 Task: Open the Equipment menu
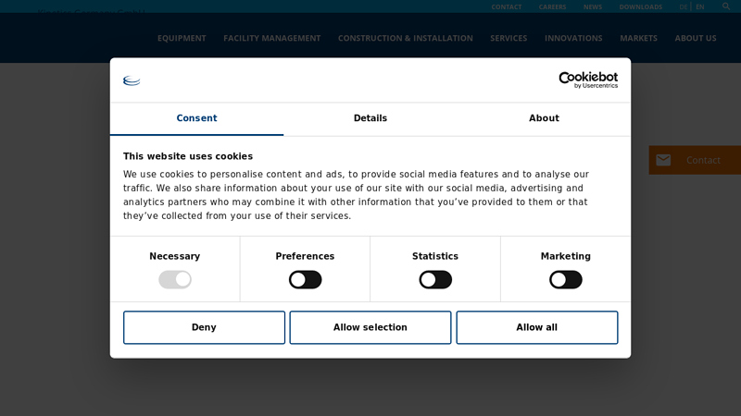(182, 38)
